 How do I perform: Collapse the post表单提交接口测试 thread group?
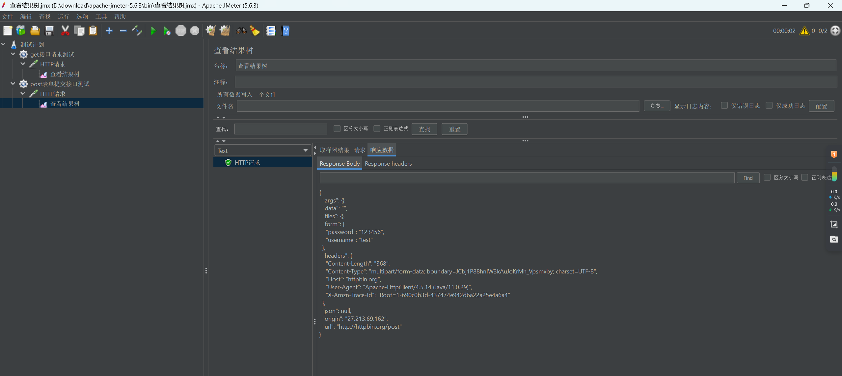[13, 83]
